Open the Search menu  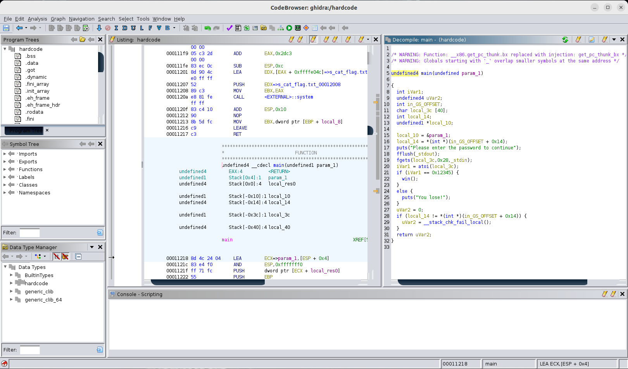106,19
